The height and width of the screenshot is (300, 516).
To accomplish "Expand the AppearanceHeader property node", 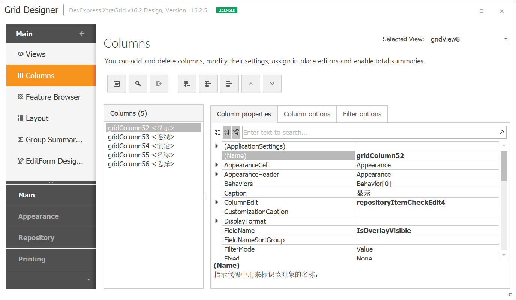I will tap(217, 174).
